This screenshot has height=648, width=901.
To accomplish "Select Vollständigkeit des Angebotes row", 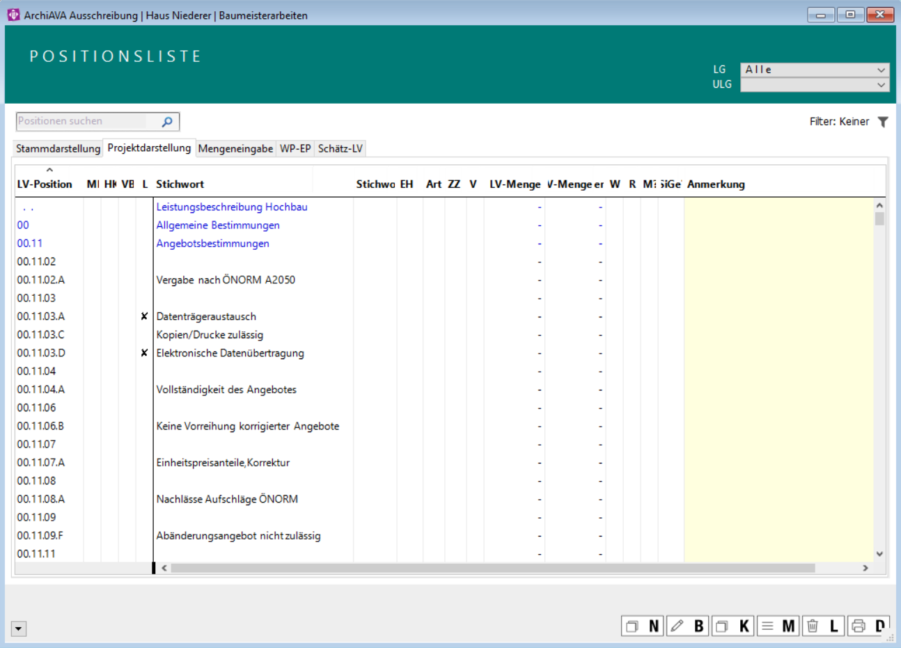I will (226, 389).
